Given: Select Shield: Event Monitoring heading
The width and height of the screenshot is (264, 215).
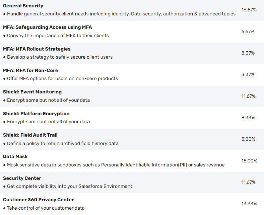Looking at the screenshot, I should click(32, 92).
